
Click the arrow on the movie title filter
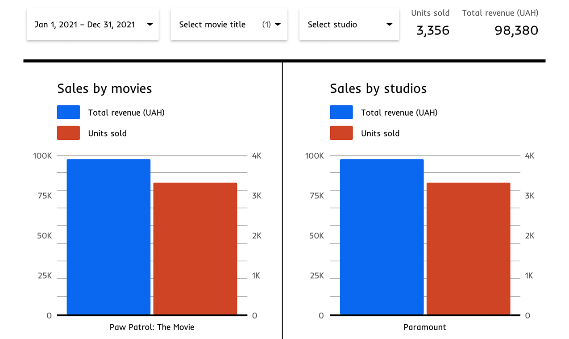point(278,25)
